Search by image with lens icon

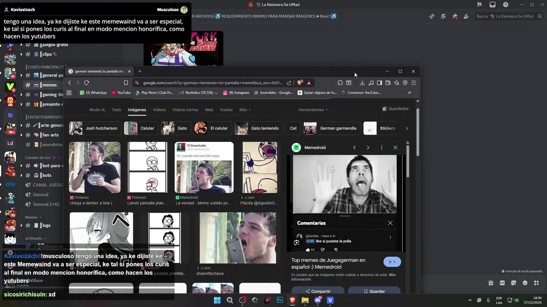pos(297,243)
